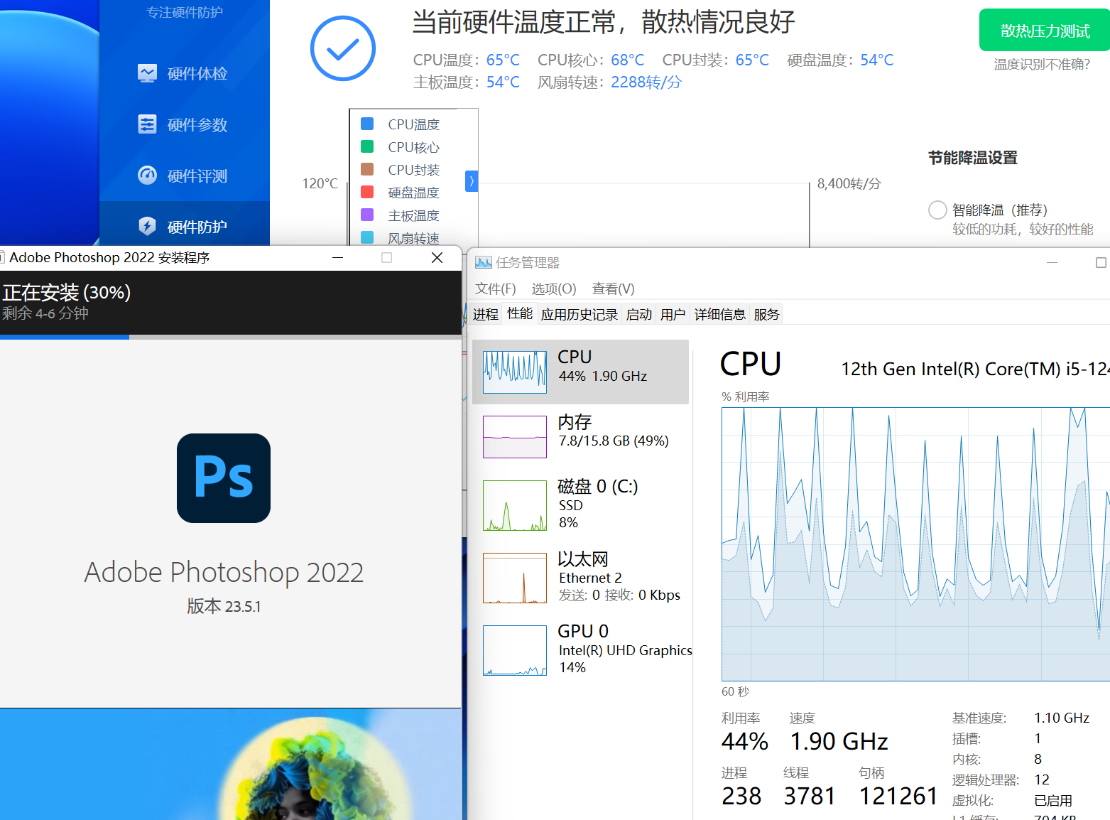Maximize the Task Manager window
Screen dimensions: 1110x820
pos(1101,262)
